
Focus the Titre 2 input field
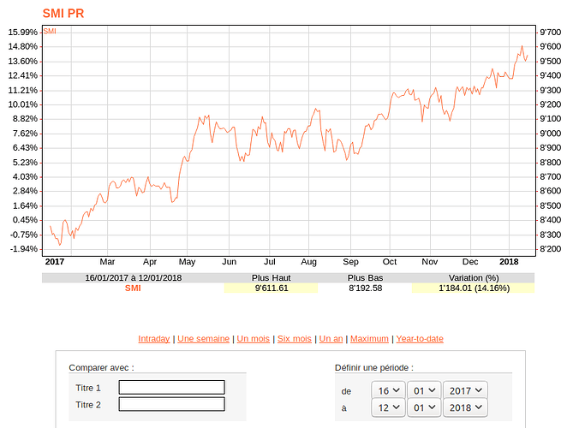coord(172,404)
